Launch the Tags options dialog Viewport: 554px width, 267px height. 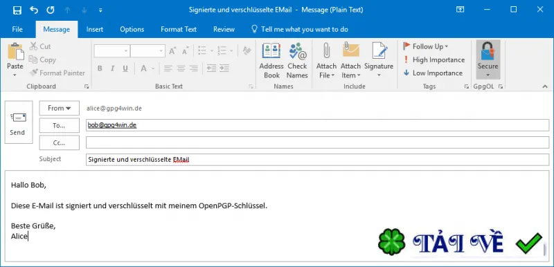coord(467,86)
